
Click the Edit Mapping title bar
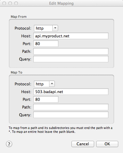(61, 3)
